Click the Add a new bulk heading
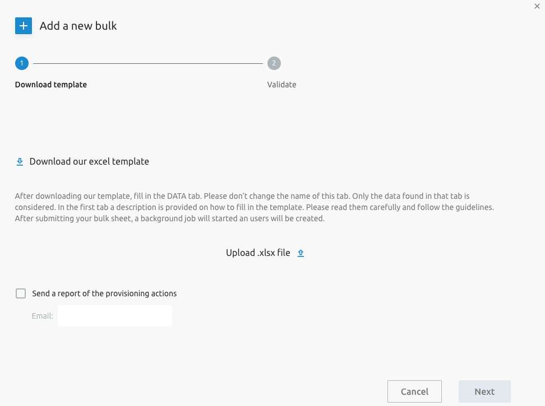This screenshot has height=406, width=545. point(78,26)
